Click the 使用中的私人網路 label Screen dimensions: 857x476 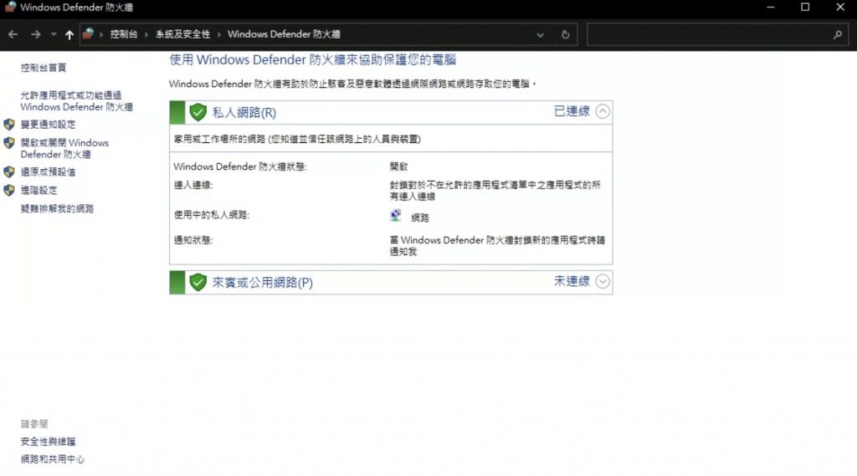[212, 215]
